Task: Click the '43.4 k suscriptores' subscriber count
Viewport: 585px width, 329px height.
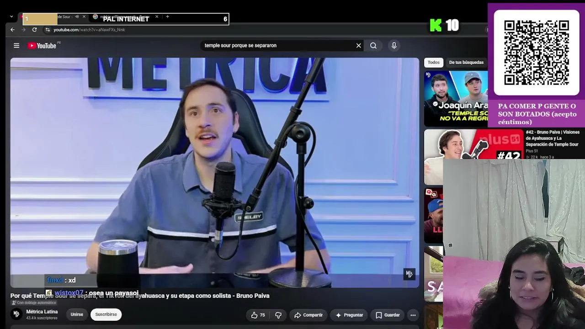Action: 42,318
